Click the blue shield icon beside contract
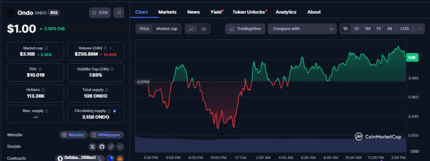The width and height of the screenshot is (430, 161). pyautogui.click(x=110, y=158)
